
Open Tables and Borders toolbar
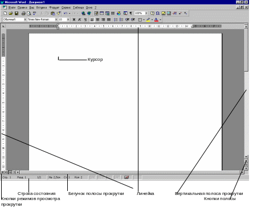(x=96, y=13)
